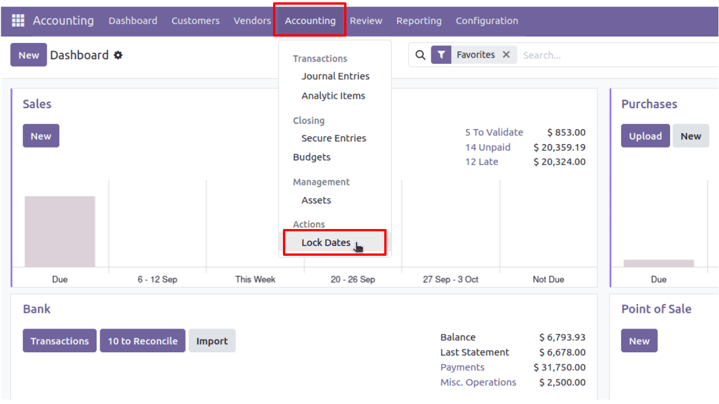
Task: Click the Transactions button in Bank
Action: coord(60,341)
